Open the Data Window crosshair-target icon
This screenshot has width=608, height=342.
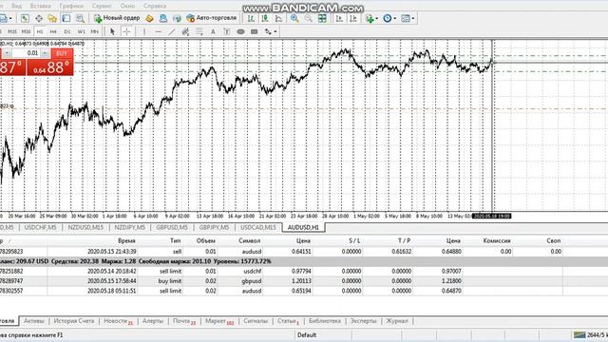39,18
